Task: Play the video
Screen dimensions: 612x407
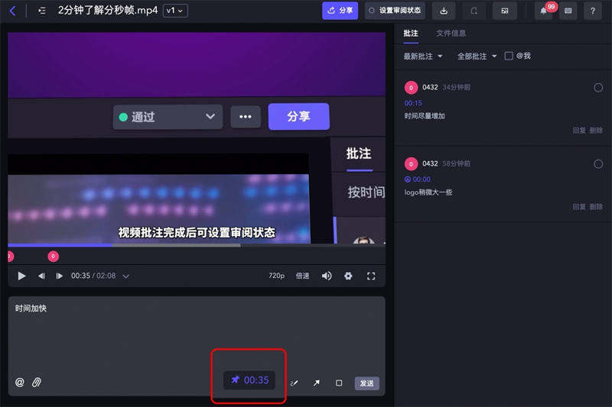Action: [x=22, y=276]
